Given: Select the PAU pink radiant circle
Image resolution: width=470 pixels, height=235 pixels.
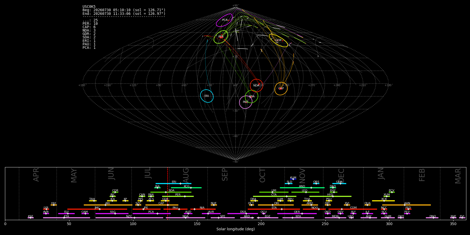Looking at the screenshot, I should [246, 102].
